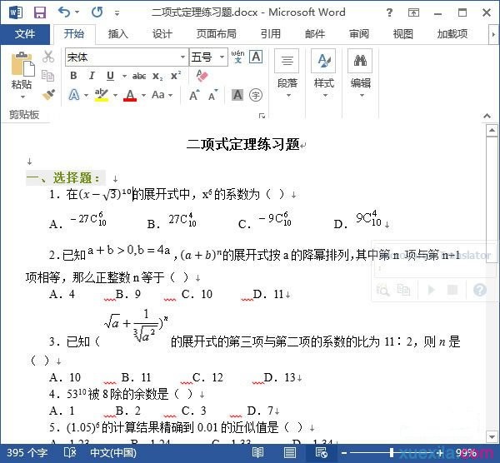This screenshot has width=500, height=463.
Task: Click the Cut scissors icon
Action: click(48, 57)
